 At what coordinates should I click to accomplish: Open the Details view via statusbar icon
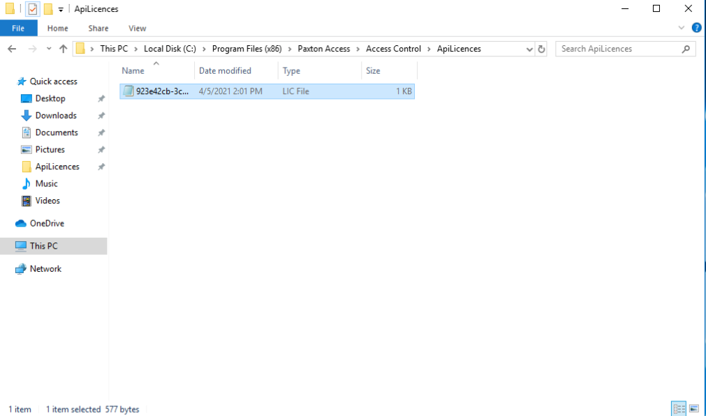[x=678, y=408]
